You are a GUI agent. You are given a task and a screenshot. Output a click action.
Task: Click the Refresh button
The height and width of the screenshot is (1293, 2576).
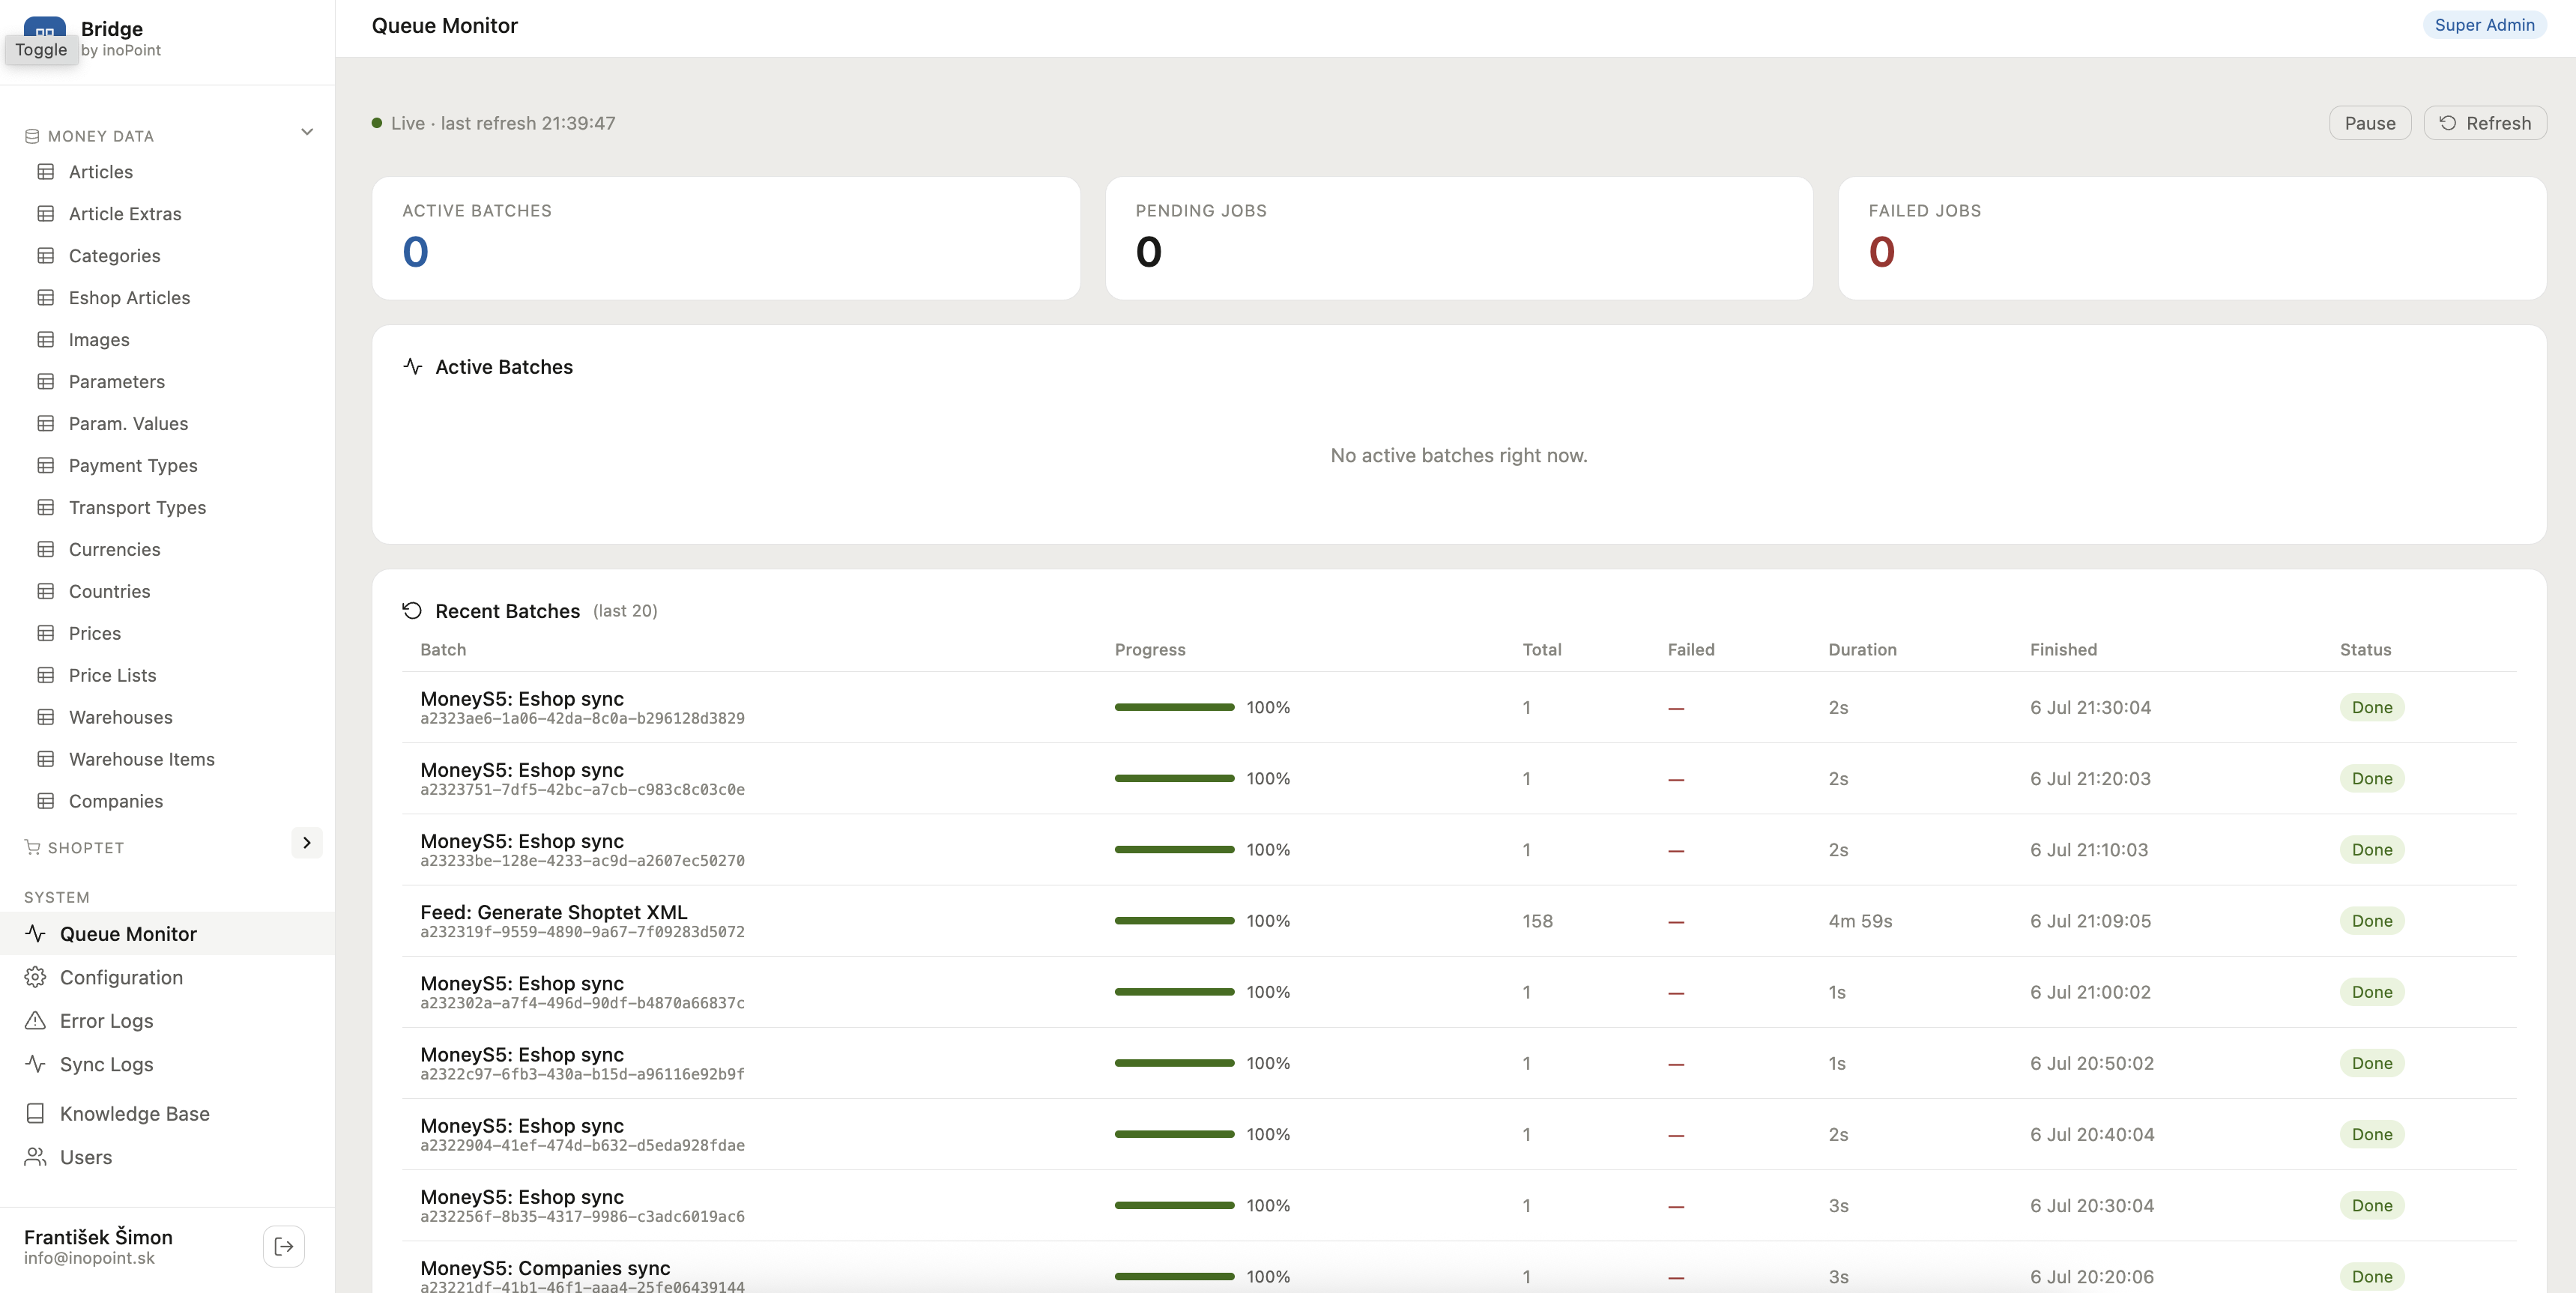pyautogui.click(x=2484, y=123)
